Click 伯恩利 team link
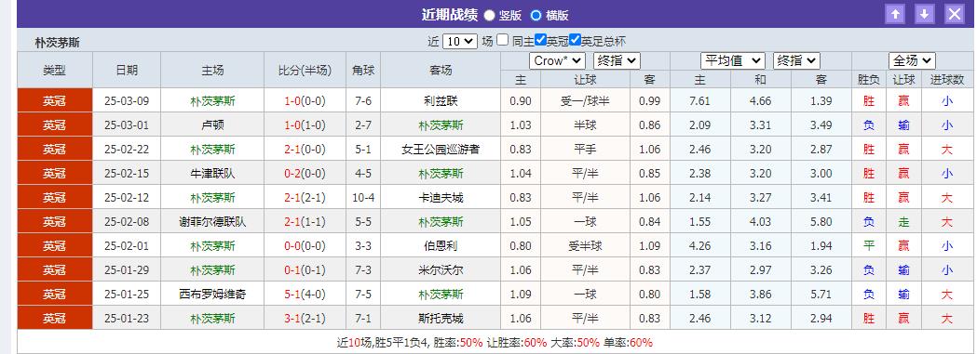Screen dimensions: 977x354 (x=441, y=246)
